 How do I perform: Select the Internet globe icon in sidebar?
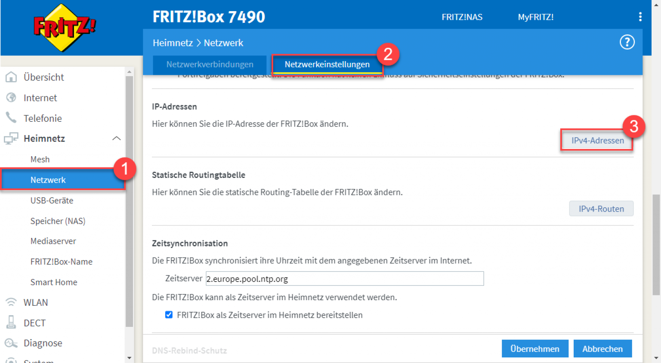12,98
